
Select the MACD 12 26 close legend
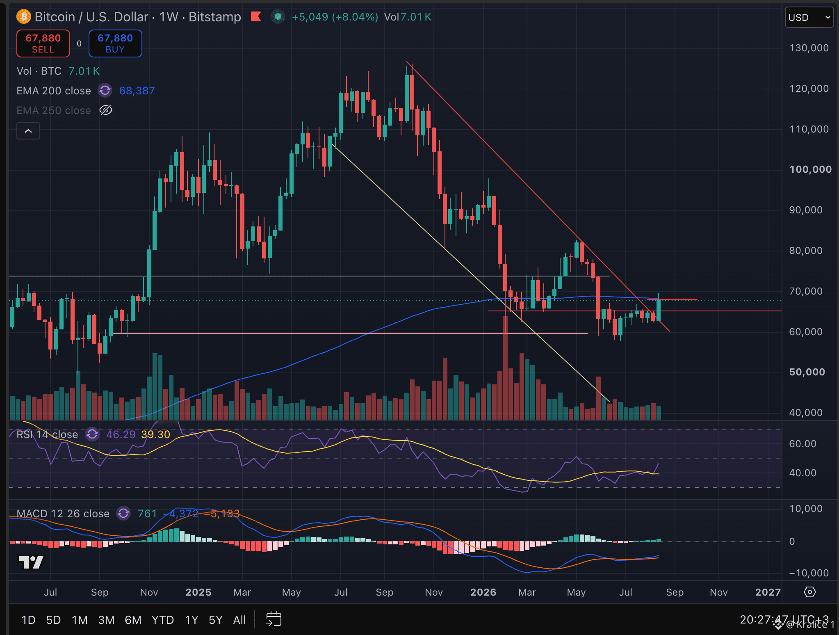(x=63, y=514)
